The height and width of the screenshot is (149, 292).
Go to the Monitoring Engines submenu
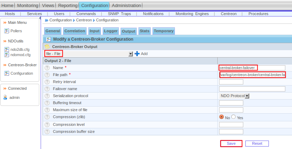[192, 14]
